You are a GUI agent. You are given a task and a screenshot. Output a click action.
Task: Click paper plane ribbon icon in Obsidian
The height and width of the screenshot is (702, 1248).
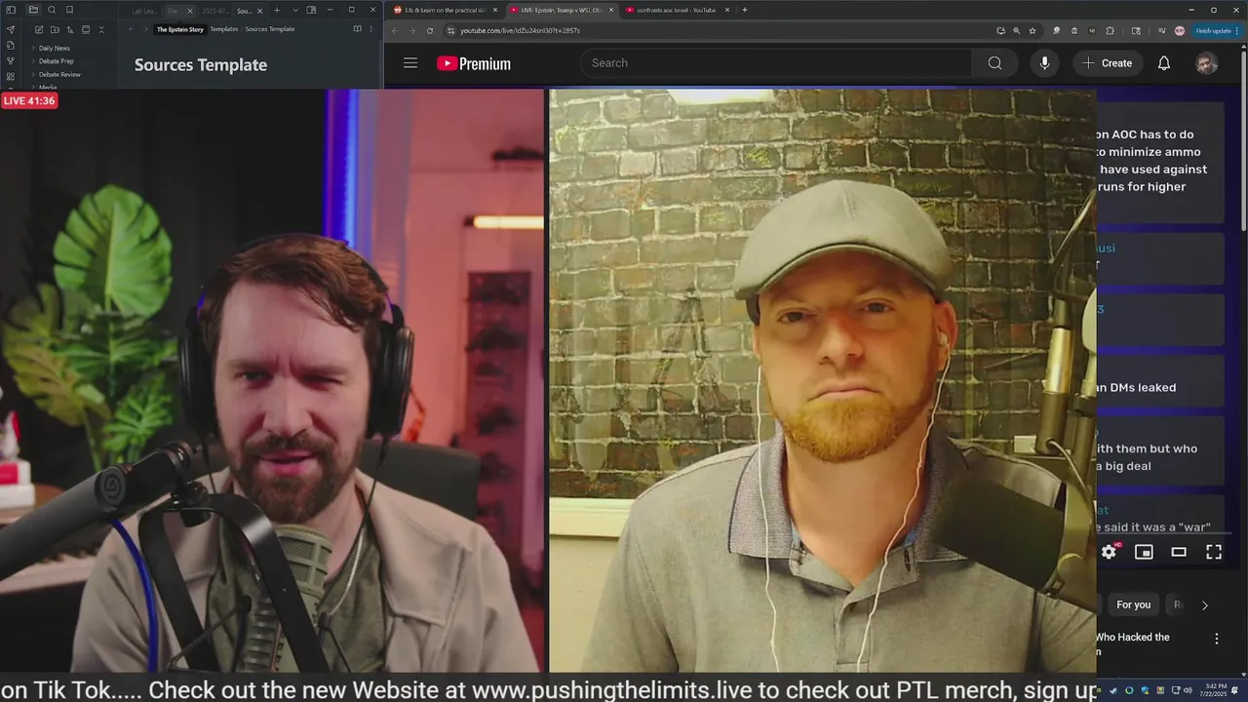click(x=11, y=29)
